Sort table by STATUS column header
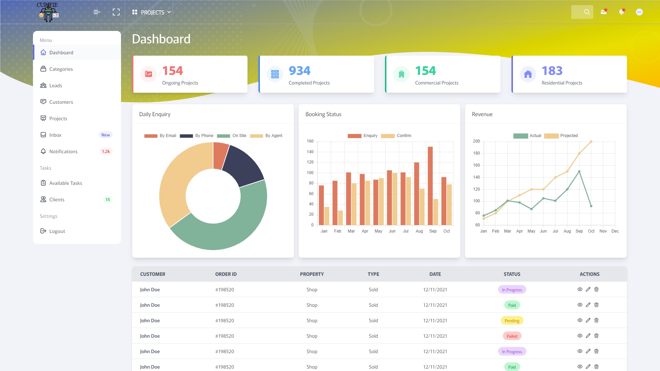Viewport: 660px width, 371px height. [512, 274]
